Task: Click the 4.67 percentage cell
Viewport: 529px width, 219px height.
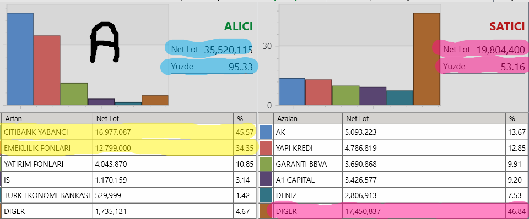Action: click(244, 211)
